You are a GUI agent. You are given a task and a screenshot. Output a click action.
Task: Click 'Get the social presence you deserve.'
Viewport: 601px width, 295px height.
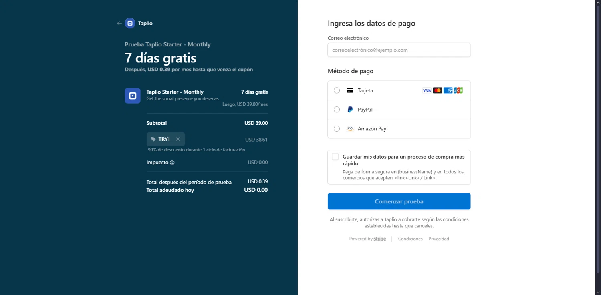pyautogui.click(x=183, y=98)
